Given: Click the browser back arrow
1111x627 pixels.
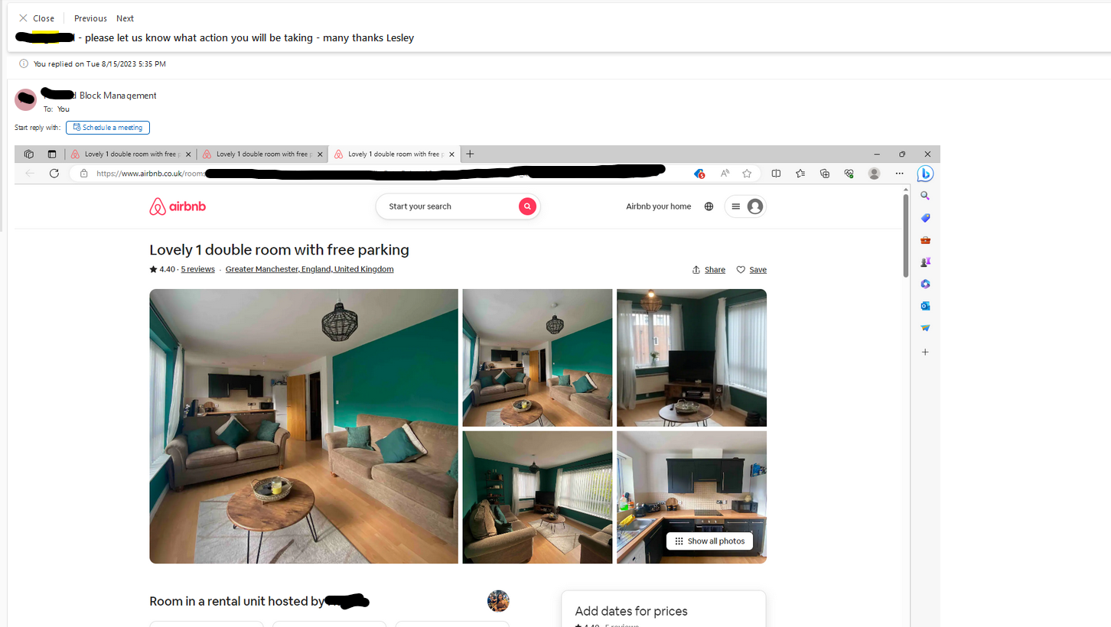Looking at the screenshot, I should (30, 174).
